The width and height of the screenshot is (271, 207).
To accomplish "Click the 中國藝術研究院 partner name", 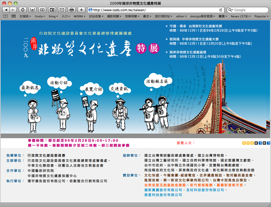I will pyautogui.click(x=41, y=171).
